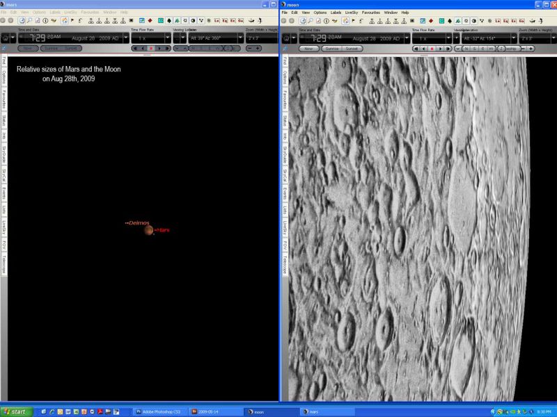
Task: Switch to the mars taskbar button
Action: pyautogui.click(x=326, y=412)
